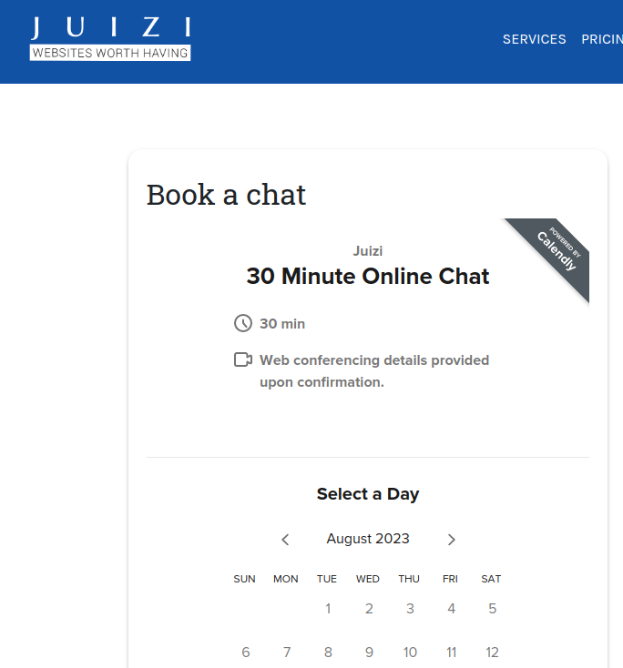623x668 pixels.
Task: Choose Friday August 4
Action: pos(451,609)
